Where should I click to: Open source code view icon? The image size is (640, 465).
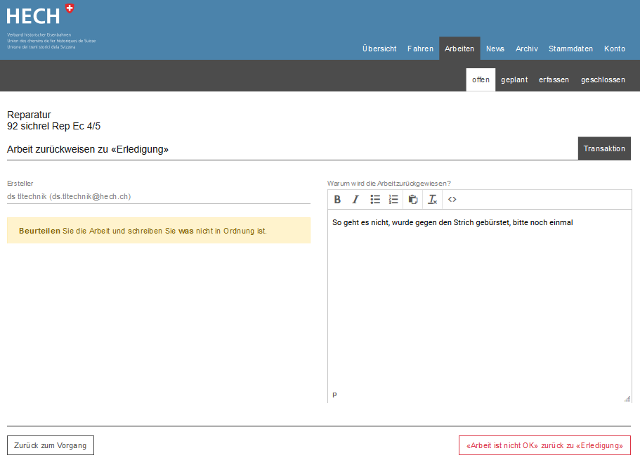tap(452, 200)
